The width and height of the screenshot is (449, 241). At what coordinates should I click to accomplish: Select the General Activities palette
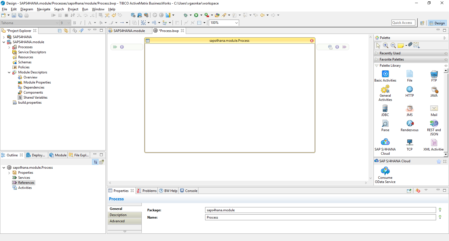pos(385,89)
